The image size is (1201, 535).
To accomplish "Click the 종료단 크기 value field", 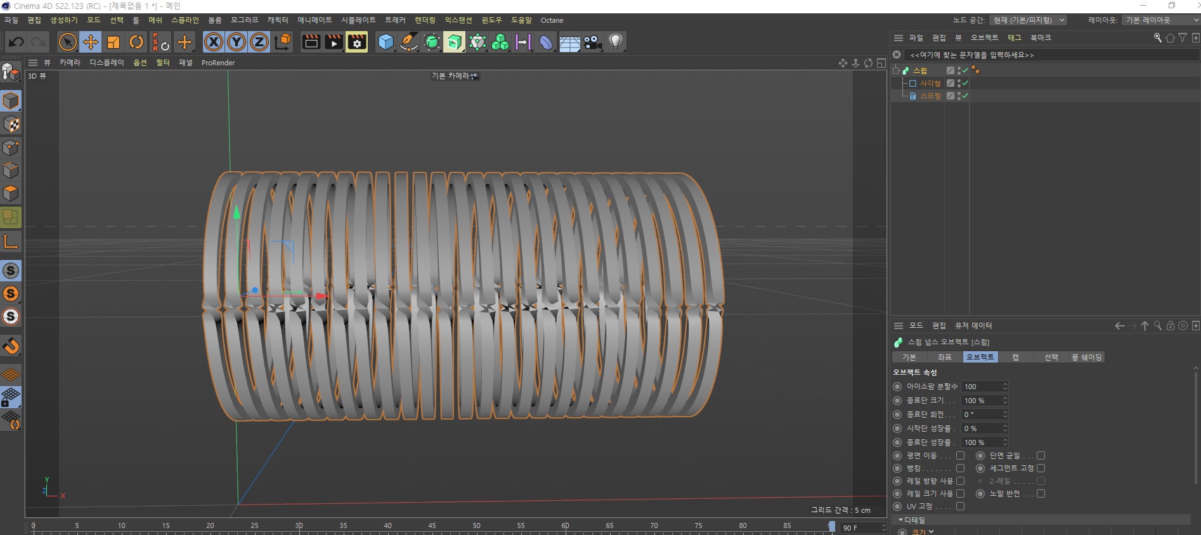I will (x=982, y=401).
